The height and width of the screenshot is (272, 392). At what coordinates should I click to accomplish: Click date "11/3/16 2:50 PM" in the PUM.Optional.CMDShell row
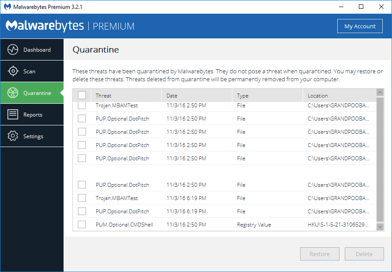[x=186, y=224]
